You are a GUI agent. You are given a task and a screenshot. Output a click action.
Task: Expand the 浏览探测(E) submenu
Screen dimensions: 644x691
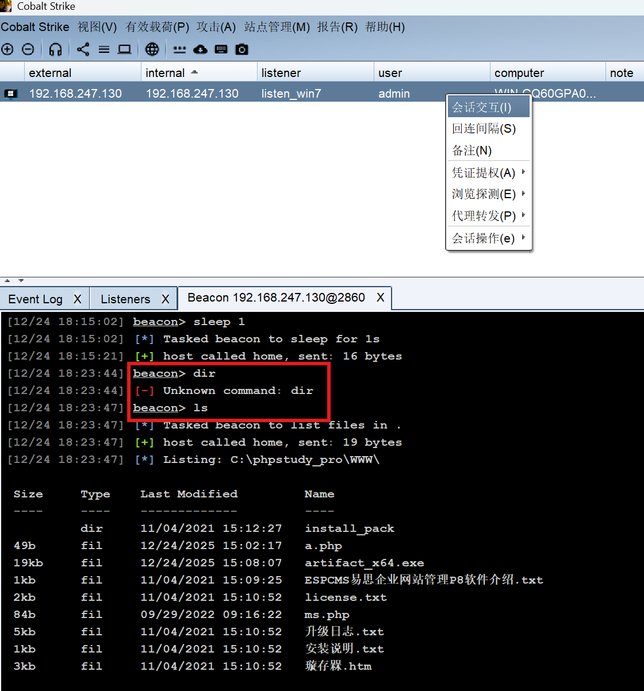489,194
